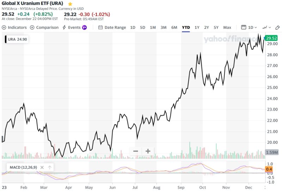Select the 1Y range tab
The width and height of the screenshot is (282, 195).
(197, 27)
